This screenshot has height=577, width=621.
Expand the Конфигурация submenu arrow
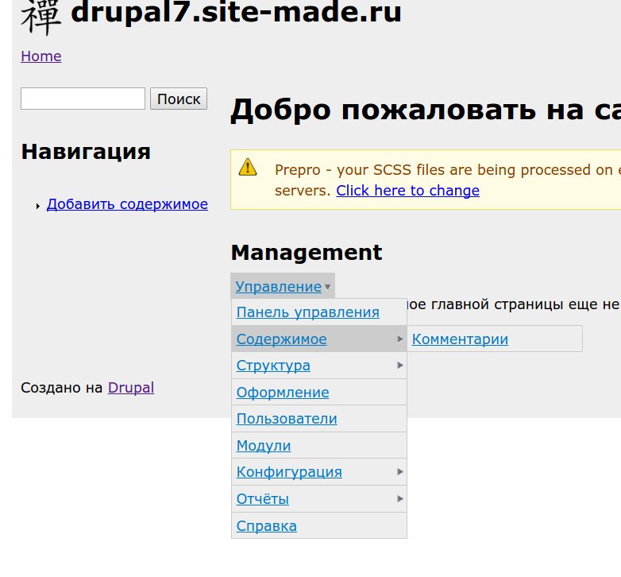400,471
